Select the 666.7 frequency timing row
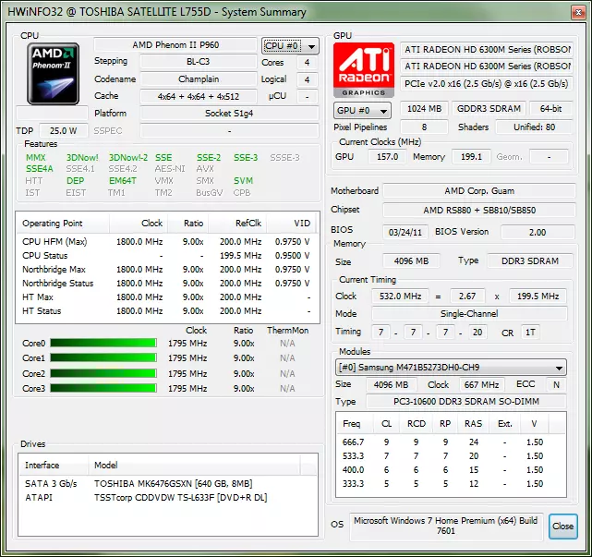The image size is (592, 557). pyautogui.click(x=451, y=442)
